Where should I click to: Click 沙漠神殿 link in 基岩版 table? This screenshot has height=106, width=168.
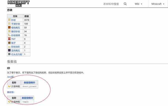(15, 102)
